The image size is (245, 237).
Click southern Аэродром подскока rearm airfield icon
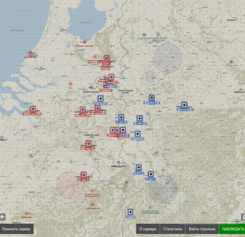(x=118, y=162)
